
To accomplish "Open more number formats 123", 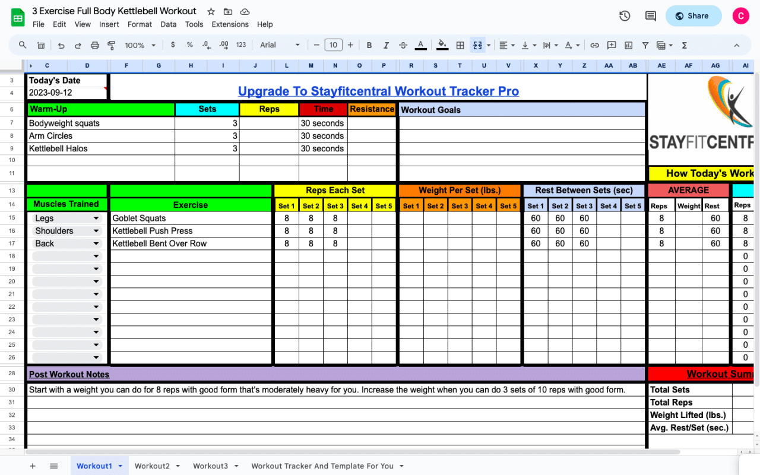I will coord(241,45).
